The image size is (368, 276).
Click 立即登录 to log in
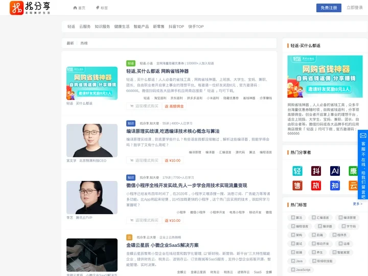coord(355,8)
